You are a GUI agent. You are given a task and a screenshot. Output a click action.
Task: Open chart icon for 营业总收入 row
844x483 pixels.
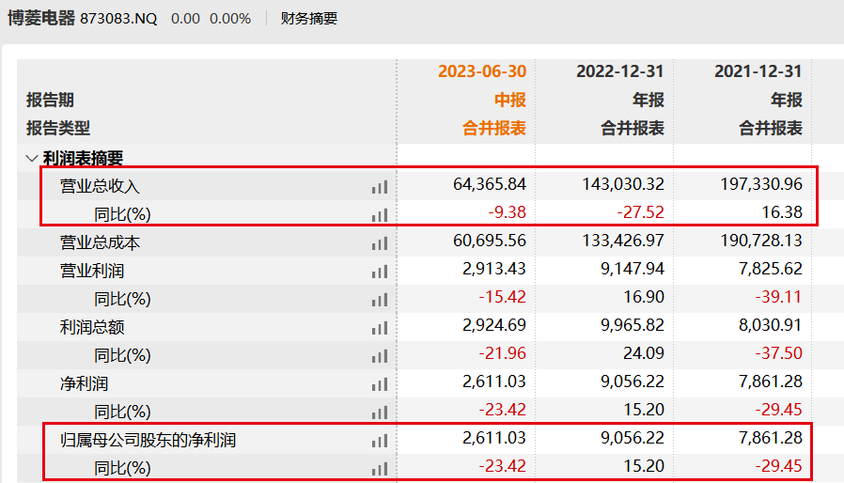pyautogui.click(x=379, y=187)
